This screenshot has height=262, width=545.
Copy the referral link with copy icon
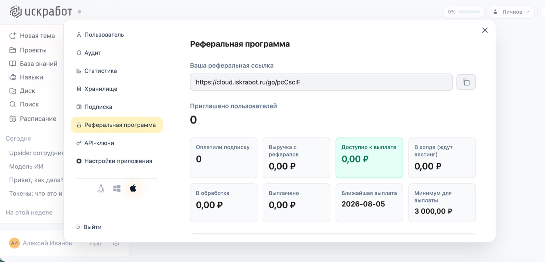coord(466,82)
